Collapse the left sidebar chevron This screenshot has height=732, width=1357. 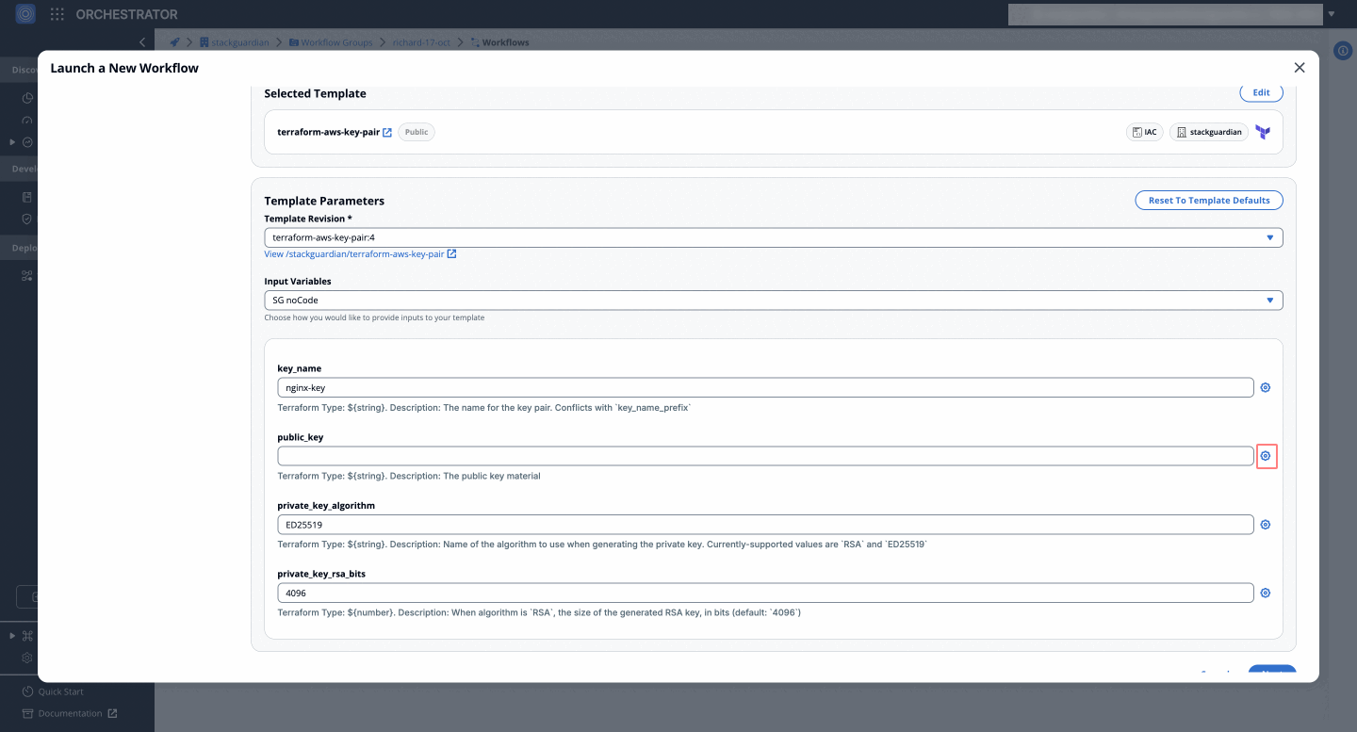pos(142,42)
